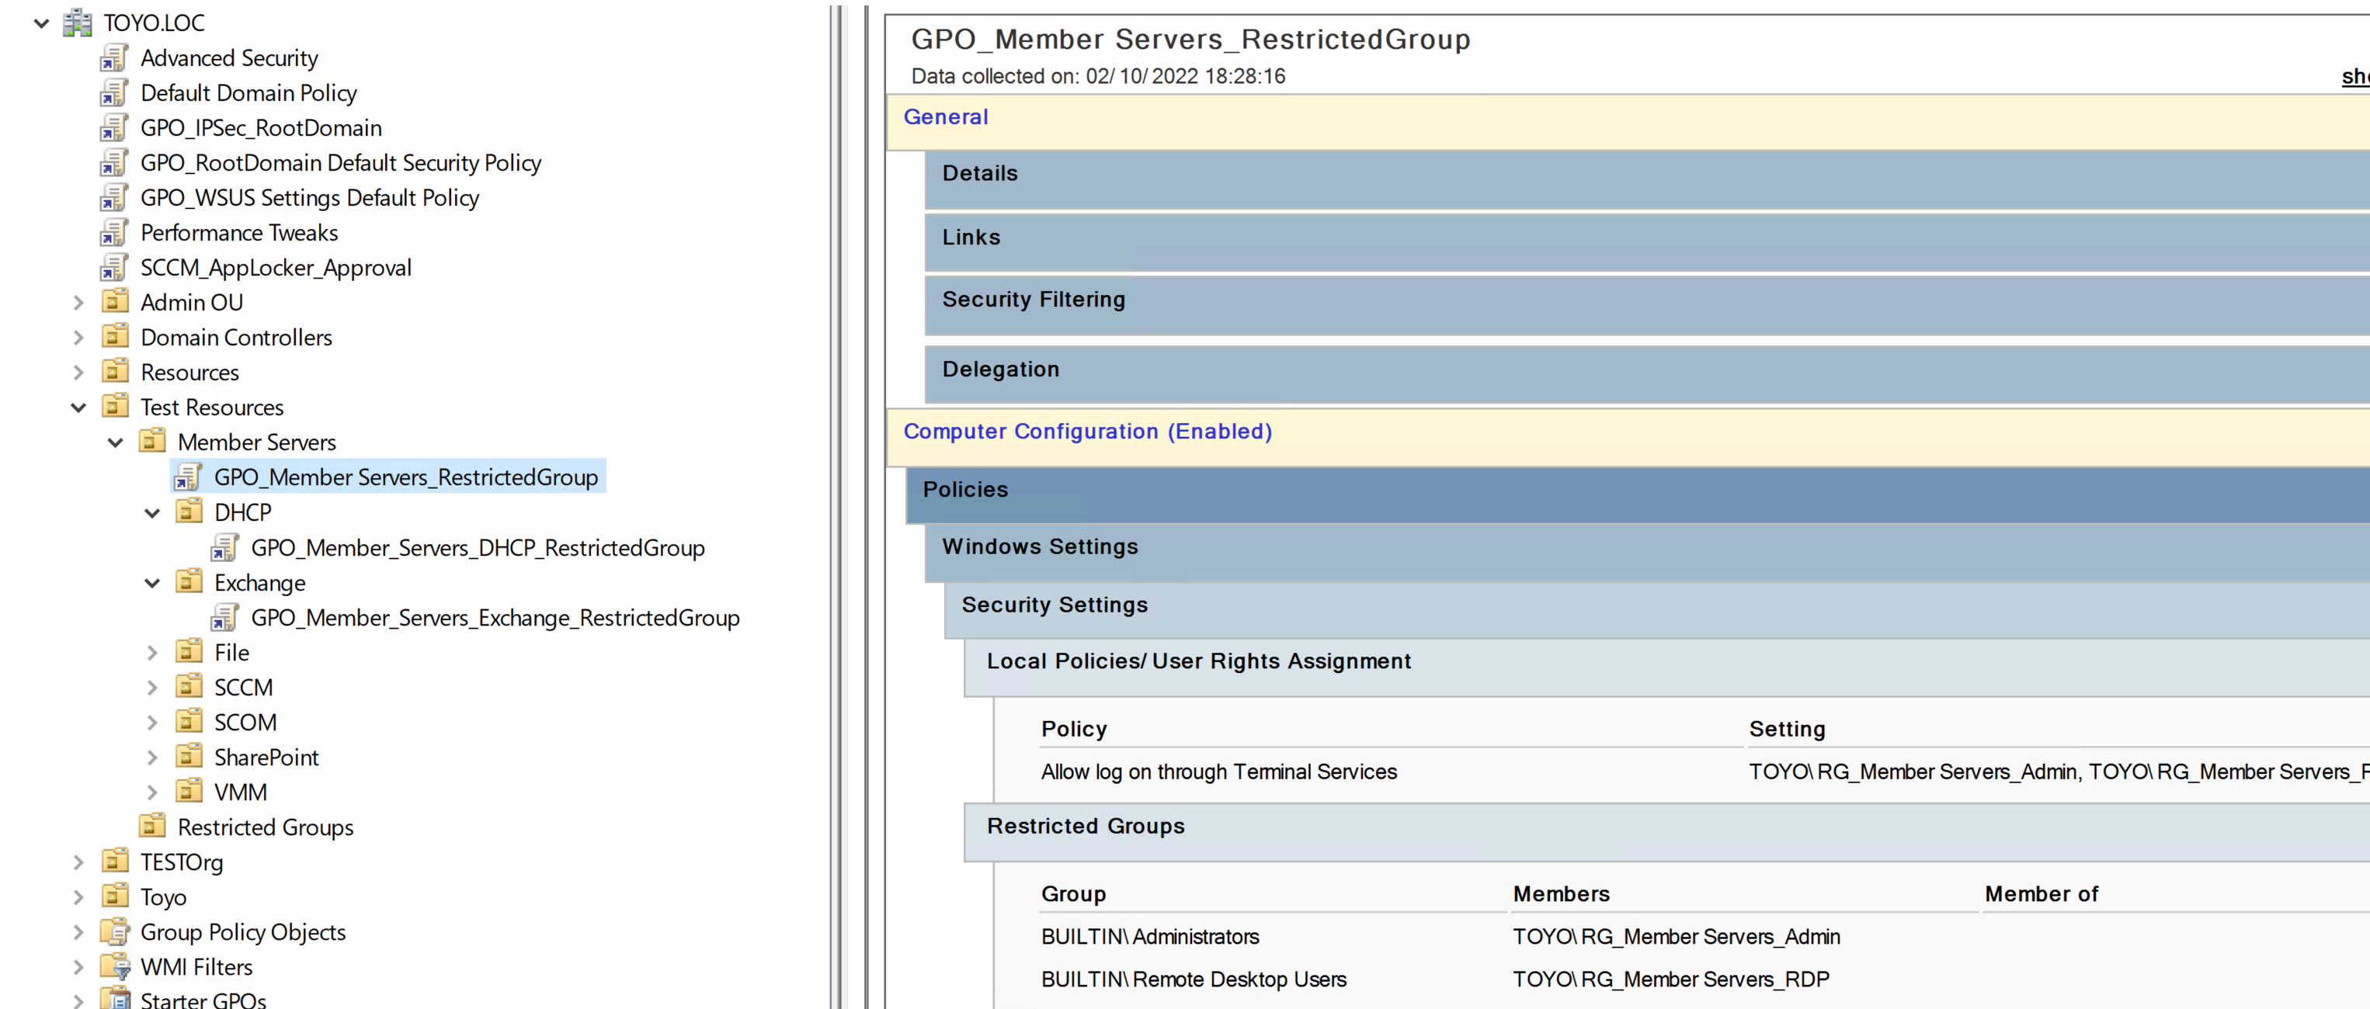Expand the Admin OU node
This screenshot has width=2370, height=1009.
click(x=78, y=302)
